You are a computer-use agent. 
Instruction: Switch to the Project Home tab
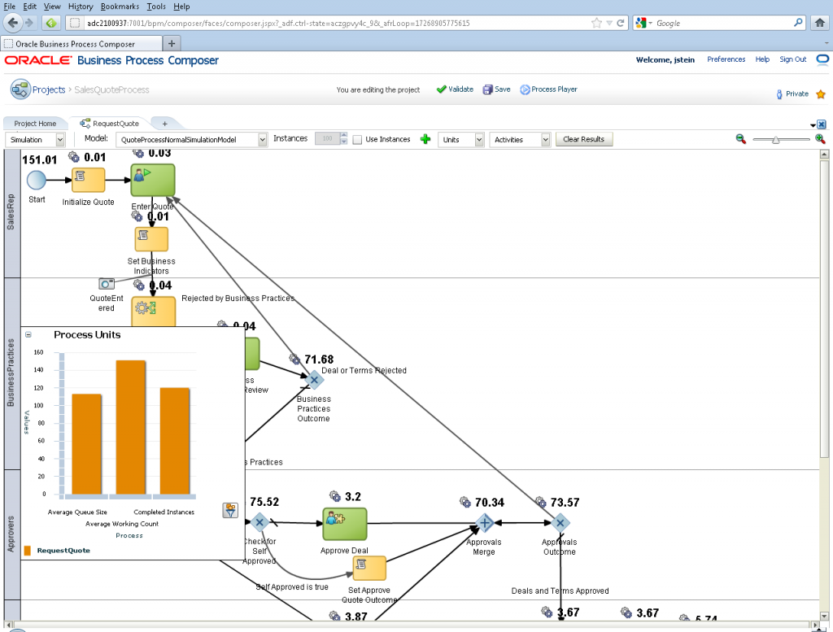[x=35, y=124]
